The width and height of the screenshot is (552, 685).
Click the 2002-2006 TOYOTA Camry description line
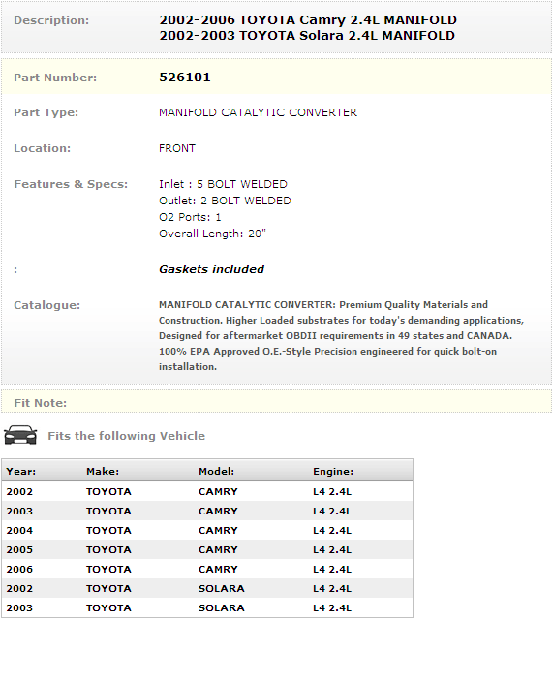[x=308, y=20]
